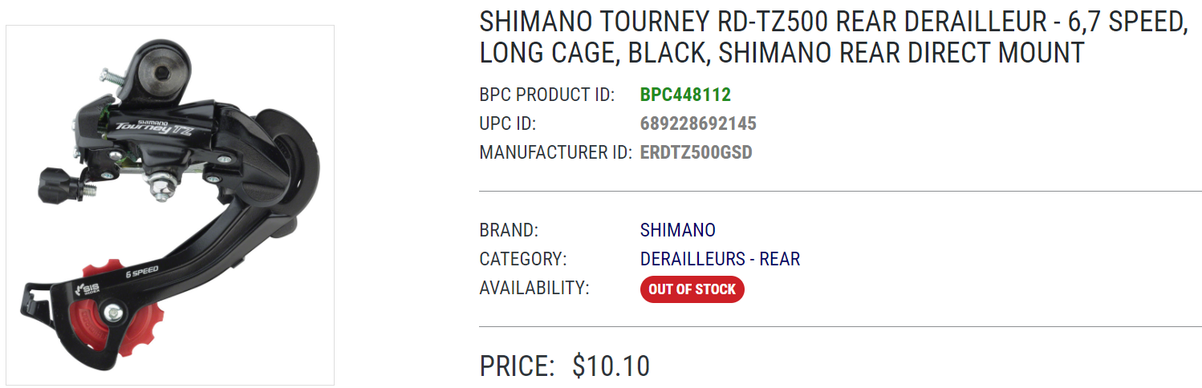Open the SHIMANO brand link
Screen dimensions: 1202x388
point(677,230)
